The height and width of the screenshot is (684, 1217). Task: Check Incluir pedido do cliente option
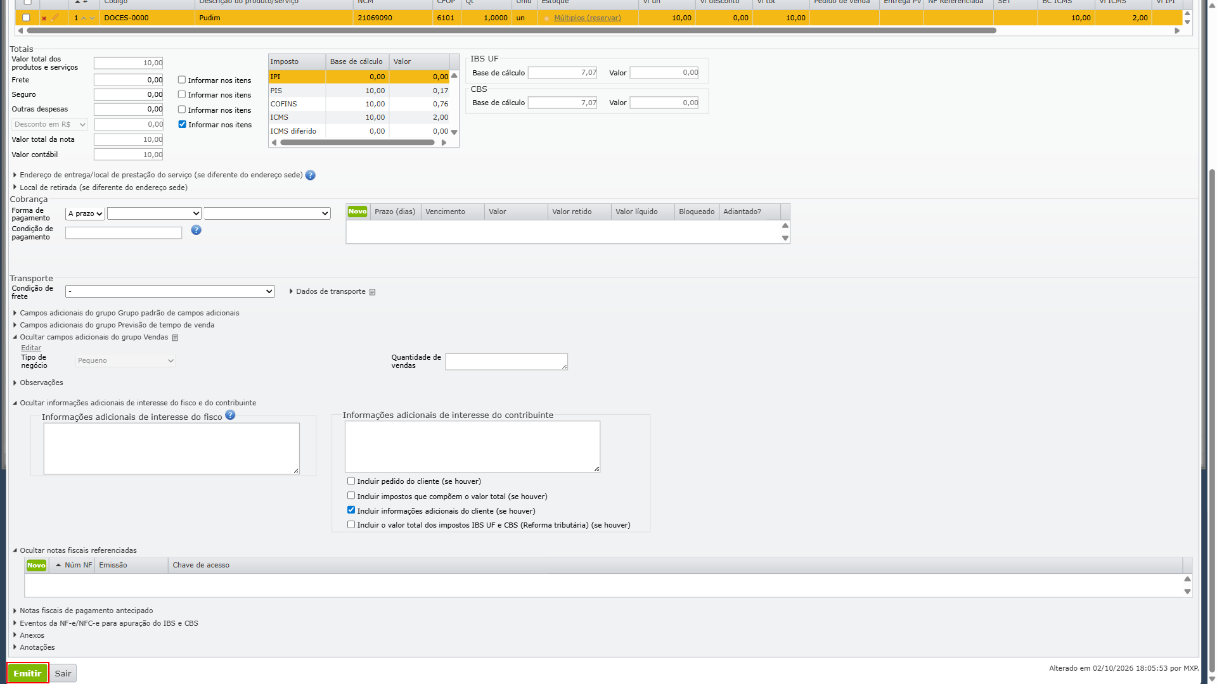[x=351, y=481]
